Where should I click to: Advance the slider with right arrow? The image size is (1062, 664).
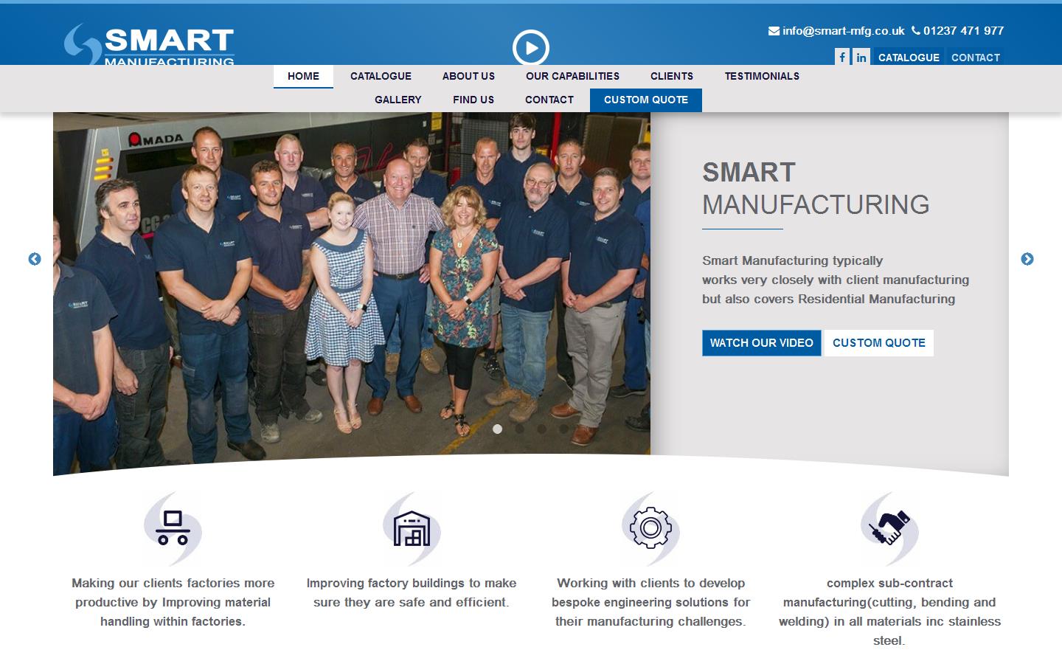[x=1027, y=260]
